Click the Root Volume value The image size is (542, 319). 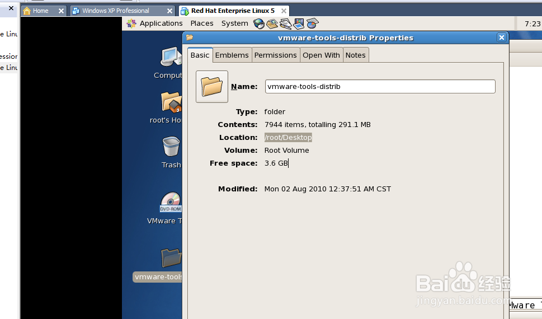click(286, 151)
